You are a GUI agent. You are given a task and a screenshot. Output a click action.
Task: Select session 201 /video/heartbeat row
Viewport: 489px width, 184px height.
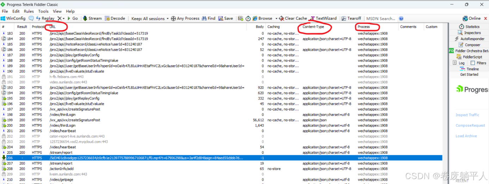tap(221, 131)
